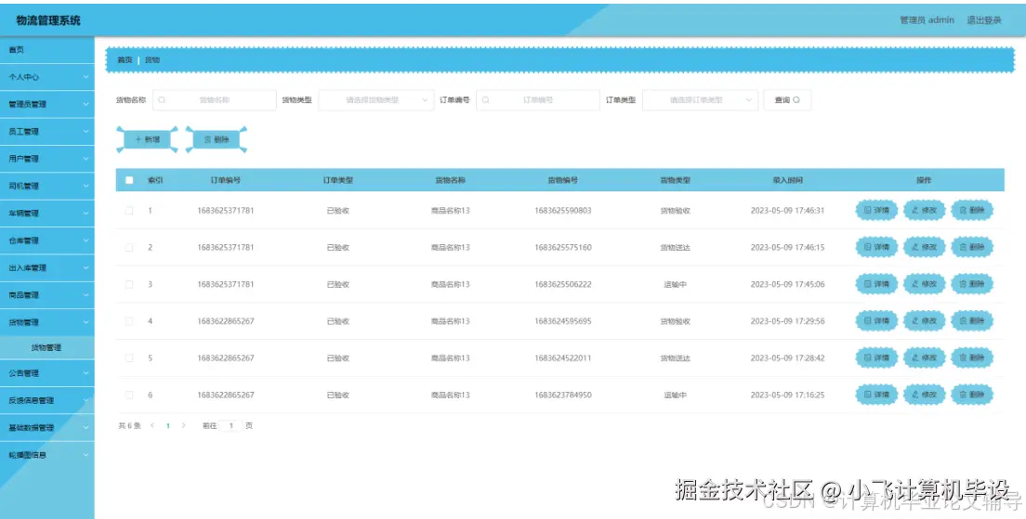Expand 仓库管理 in the sidebar
Screen dimensions: 1026x519
[47, 240]
